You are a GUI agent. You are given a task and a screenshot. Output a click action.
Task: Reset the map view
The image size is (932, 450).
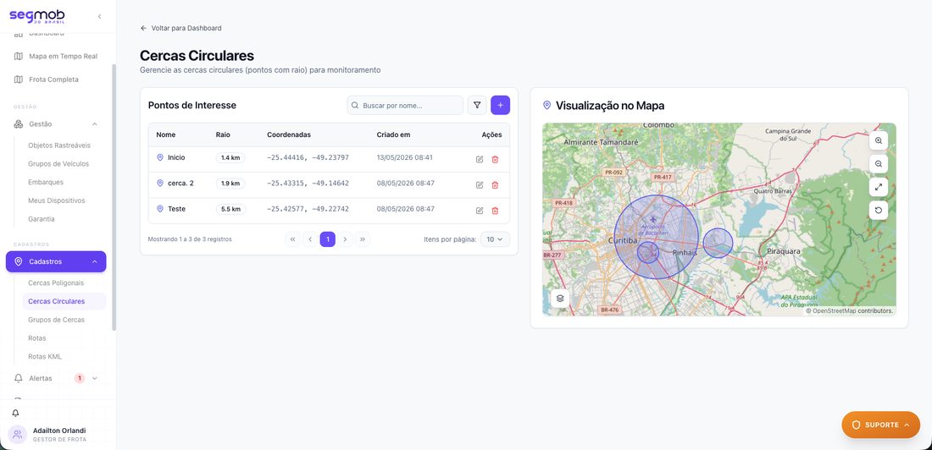879,210
